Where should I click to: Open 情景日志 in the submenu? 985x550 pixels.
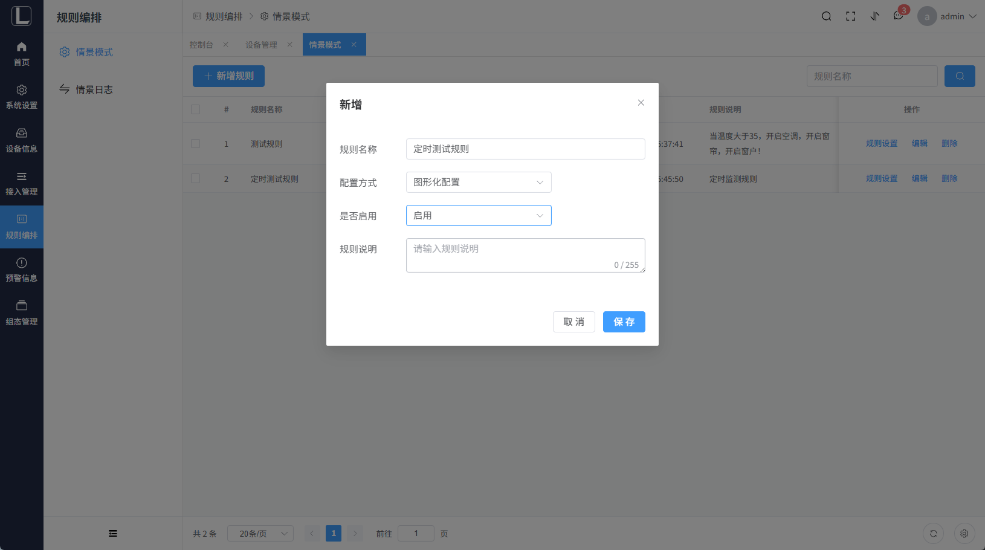click(94, 89)
